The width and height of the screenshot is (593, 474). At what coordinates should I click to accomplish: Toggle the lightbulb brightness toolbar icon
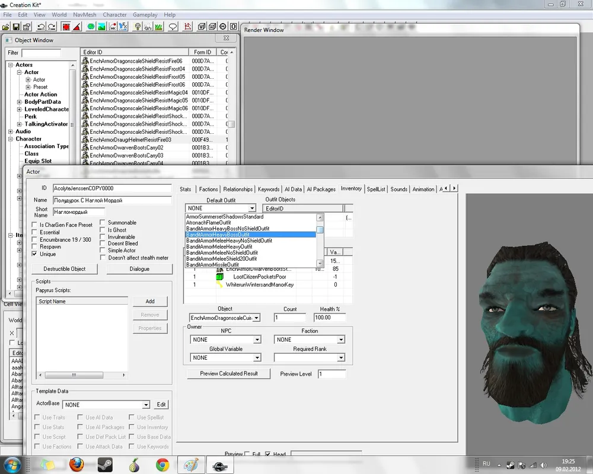(x=138, y=27)
